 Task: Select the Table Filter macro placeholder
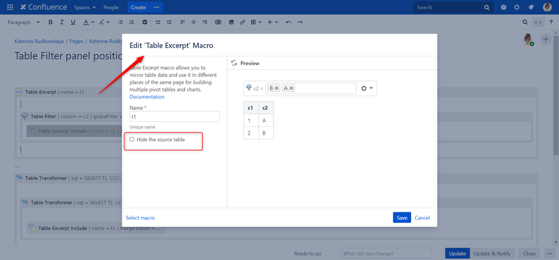[x=71, y=116]
